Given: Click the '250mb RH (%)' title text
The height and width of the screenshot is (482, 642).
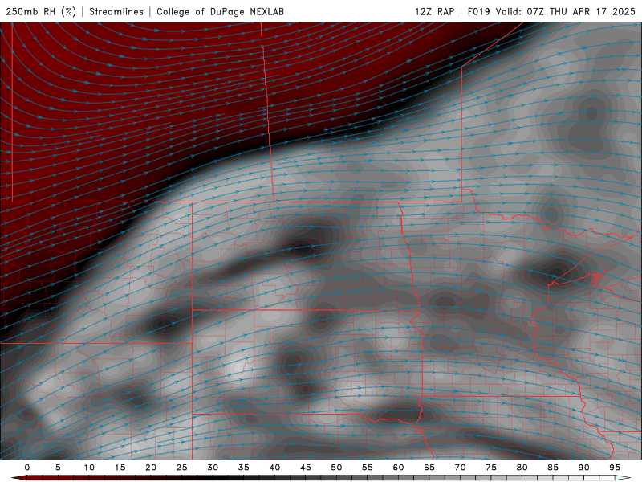Looking at the screenshot, I should pyautogui.click(x=41, y=12).
